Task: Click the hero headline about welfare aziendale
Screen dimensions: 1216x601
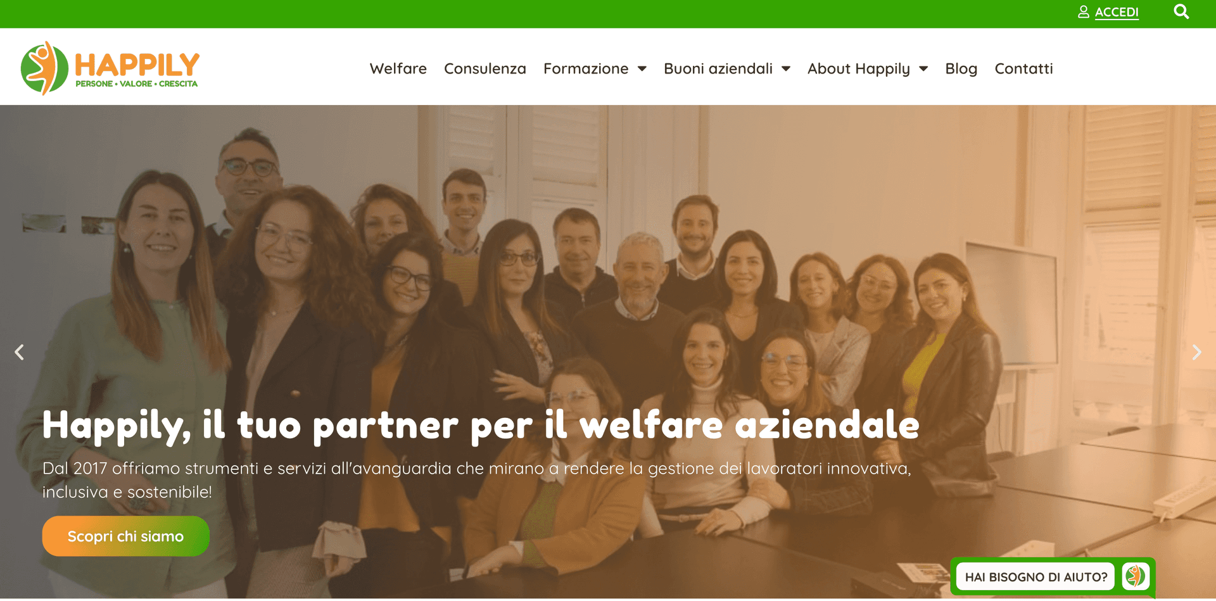Action: pos(481,425)
